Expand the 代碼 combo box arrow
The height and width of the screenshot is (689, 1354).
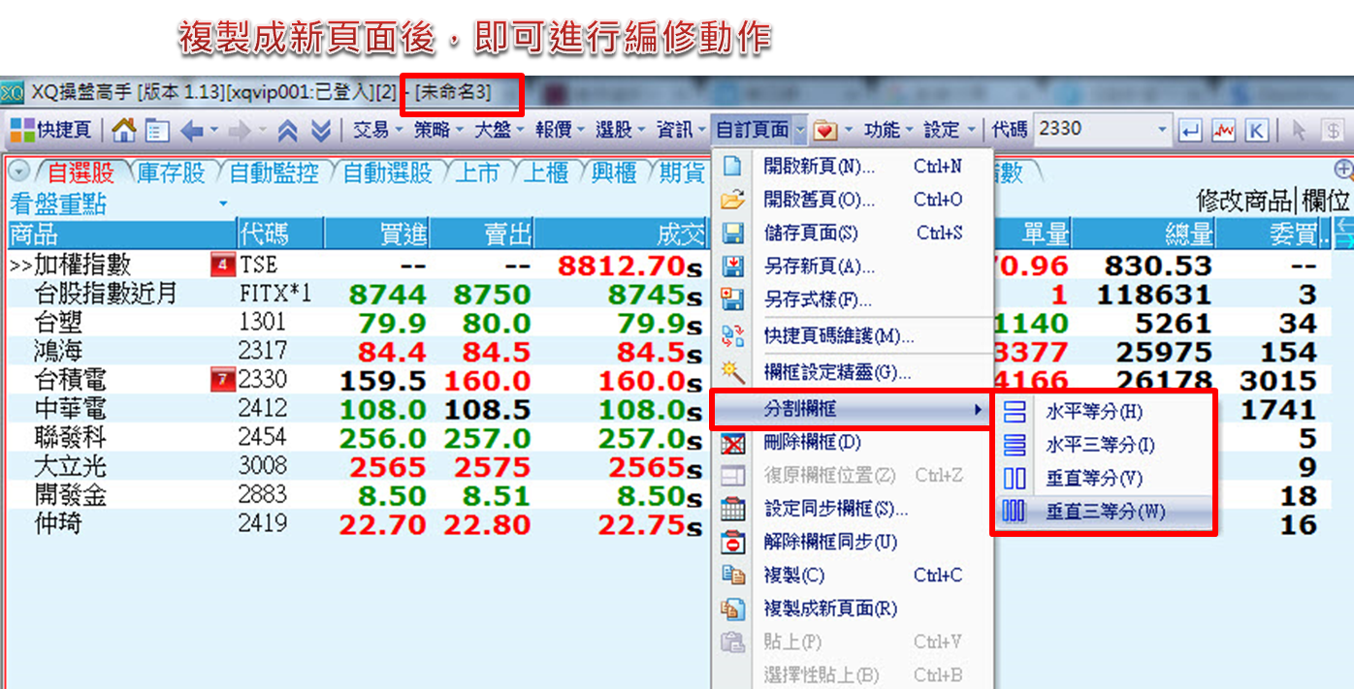pos(1163,130)
